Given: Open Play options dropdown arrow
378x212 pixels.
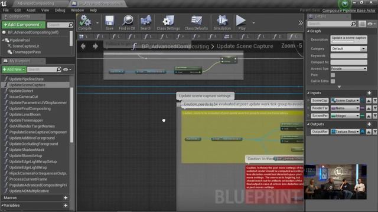Looking at the screenshot, I should point(253,23).
